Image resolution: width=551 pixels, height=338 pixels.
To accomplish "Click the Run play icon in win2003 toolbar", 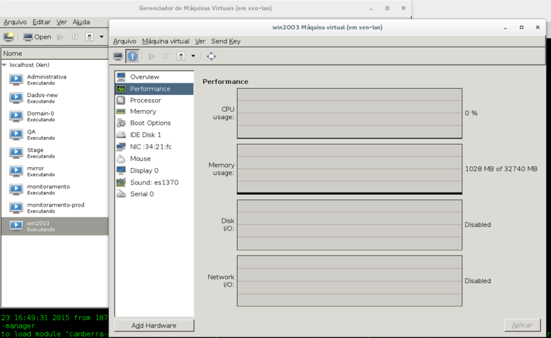I will pyautogui.click(x=152, y=56).
